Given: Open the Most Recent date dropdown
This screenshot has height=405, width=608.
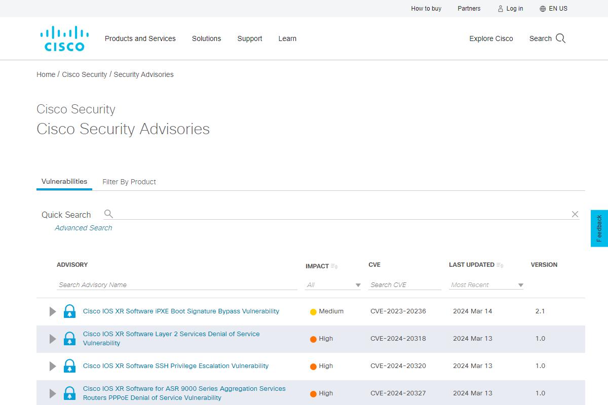Looking at the screenshot, I should coord(486,285).
